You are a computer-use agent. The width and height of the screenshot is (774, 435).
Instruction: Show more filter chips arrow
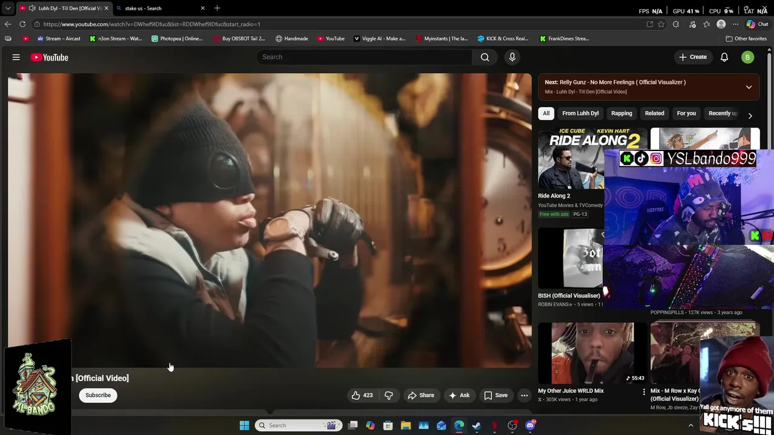[750, 115]
